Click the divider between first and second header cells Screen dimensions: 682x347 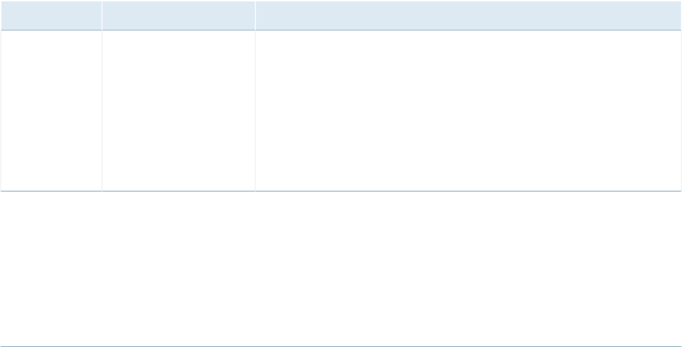pos(102,15)
